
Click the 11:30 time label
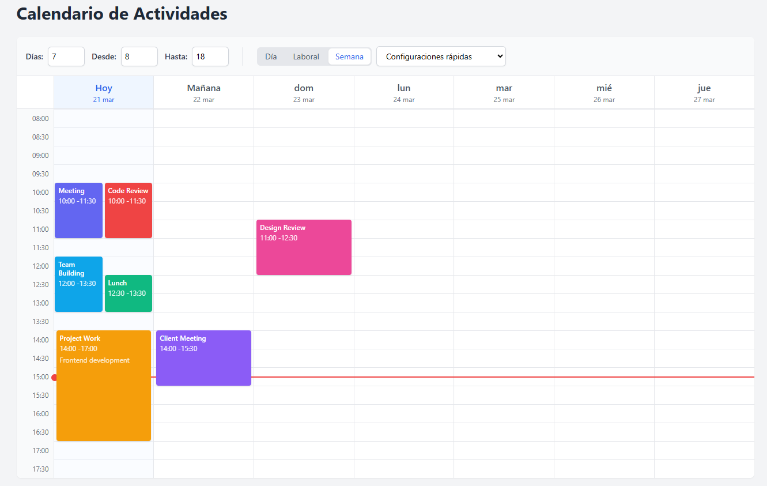coord(40,248)
